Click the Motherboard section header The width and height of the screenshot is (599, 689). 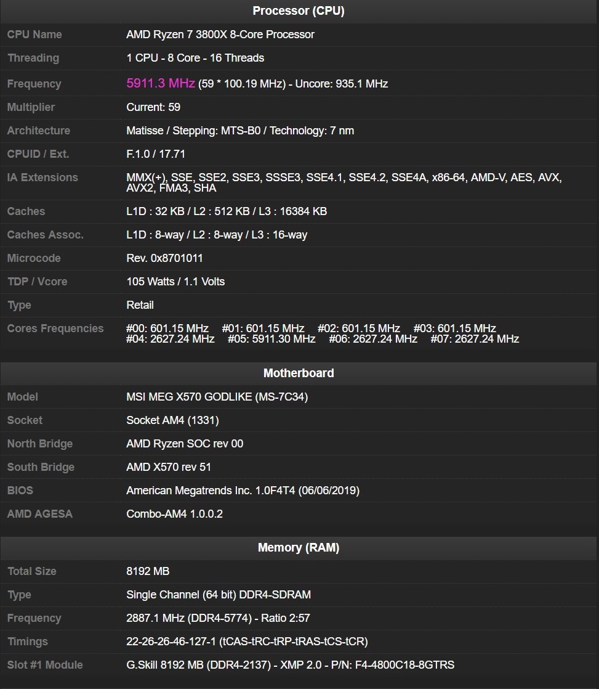click(299, 373)
